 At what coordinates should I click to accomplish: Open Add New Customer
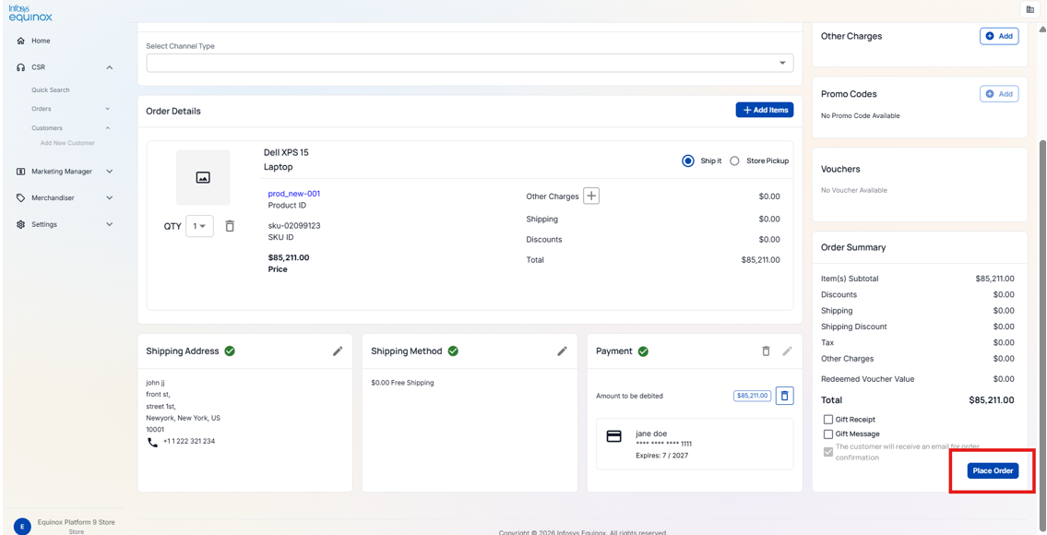pyautogui.click(x=67, y=143)
